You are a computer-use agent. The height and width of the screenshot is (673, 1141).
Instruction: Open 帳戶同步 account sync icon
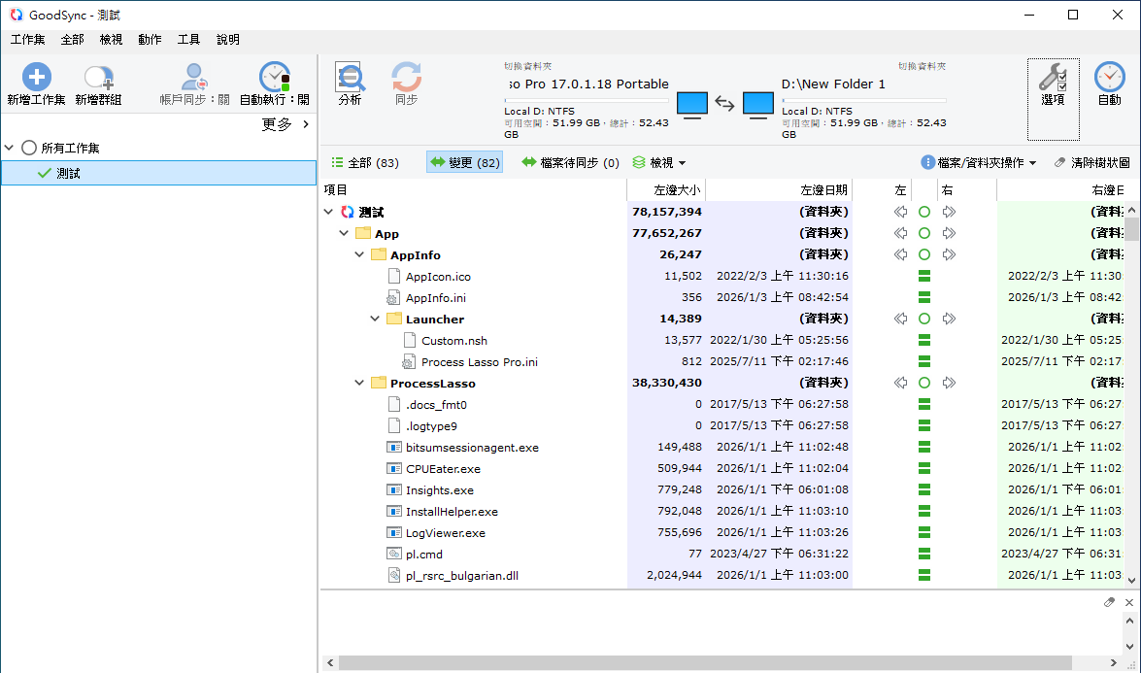coord(194,77)
